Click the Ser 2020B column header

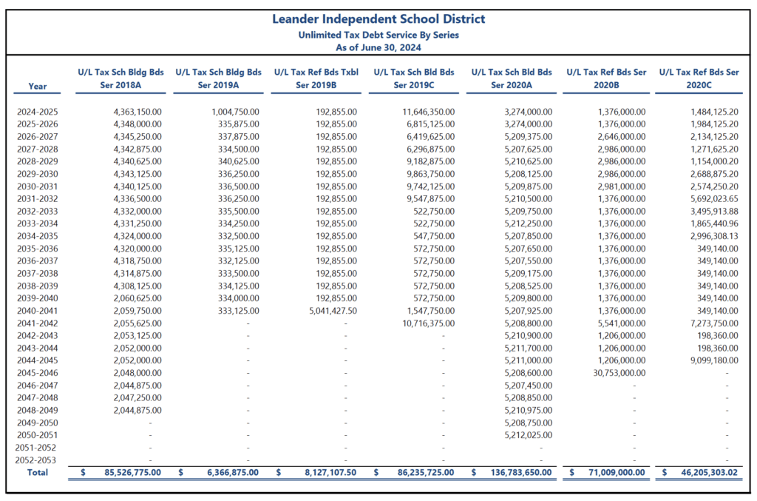(606, 78)
